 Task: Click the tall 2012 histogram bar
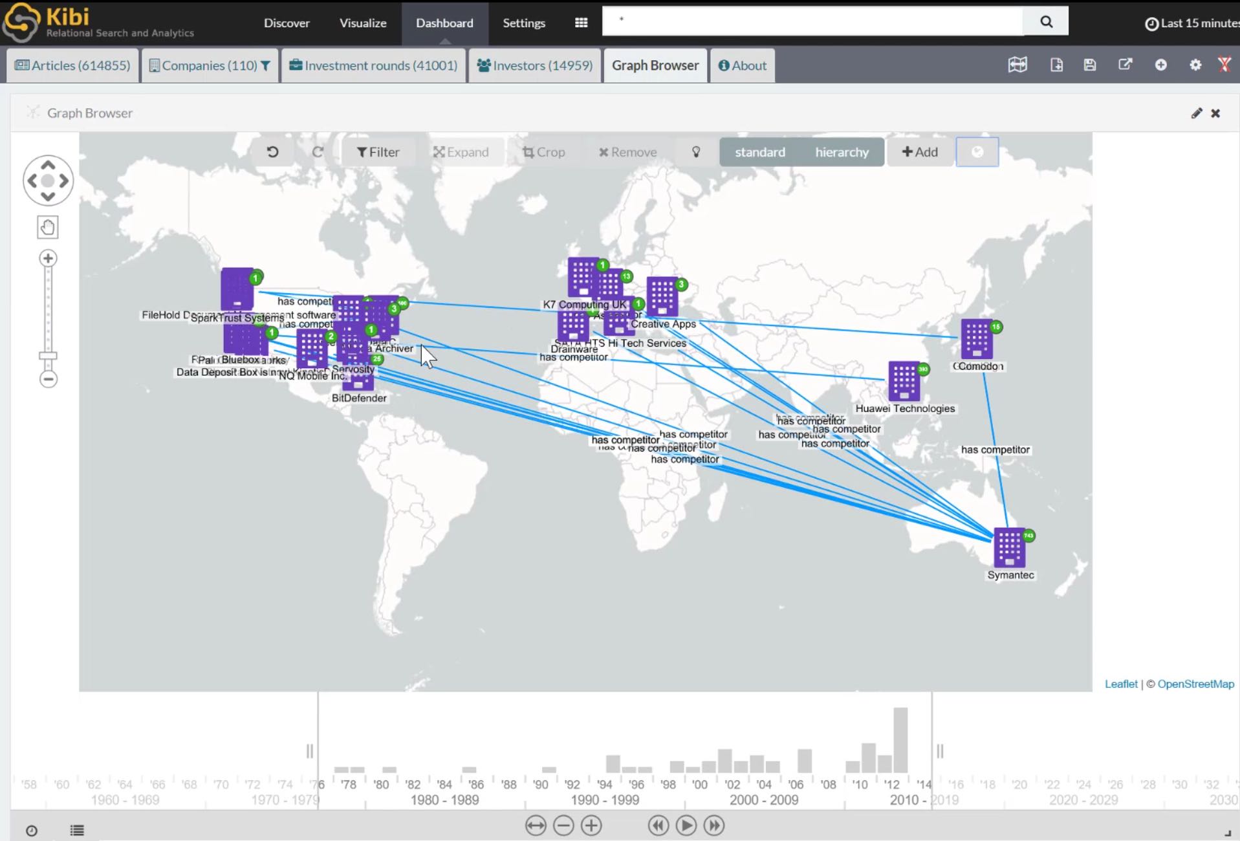(900, 739)
